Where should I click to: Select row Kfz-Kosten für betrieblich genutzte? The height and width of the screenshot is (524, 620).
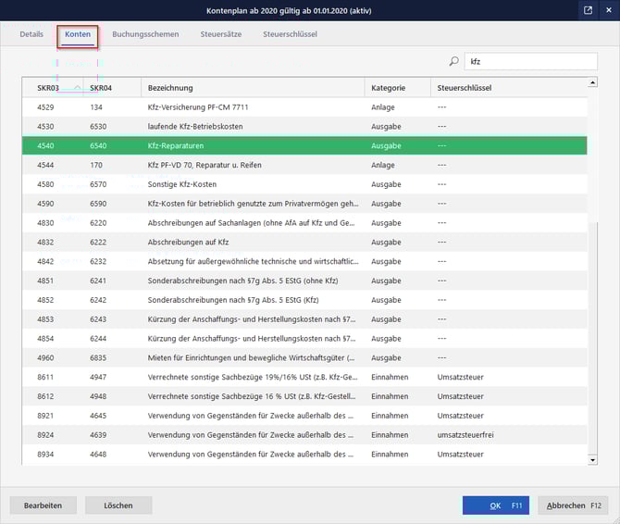pyautogui.click(x=304, y=204)
